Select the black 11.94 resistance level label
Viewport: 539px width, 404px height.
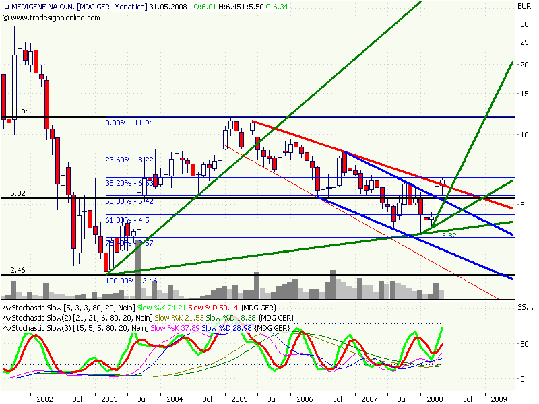coord(20,112)
